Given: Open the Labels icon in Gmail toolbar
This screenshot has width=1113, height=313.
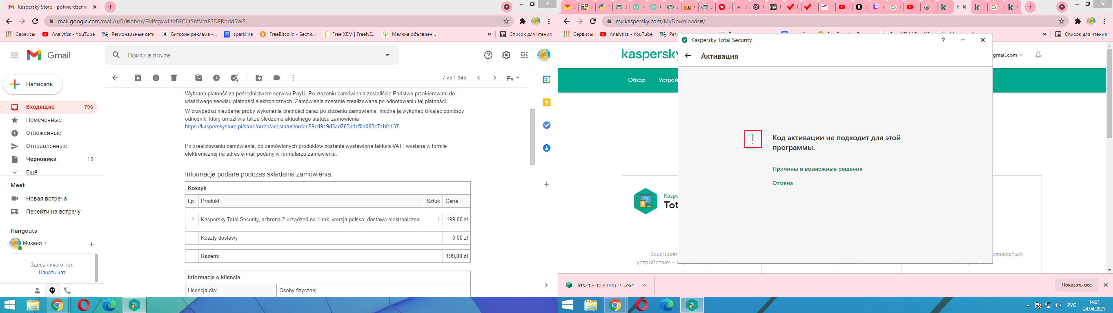Looking at the screenshot, I should [x=277, y=78].
